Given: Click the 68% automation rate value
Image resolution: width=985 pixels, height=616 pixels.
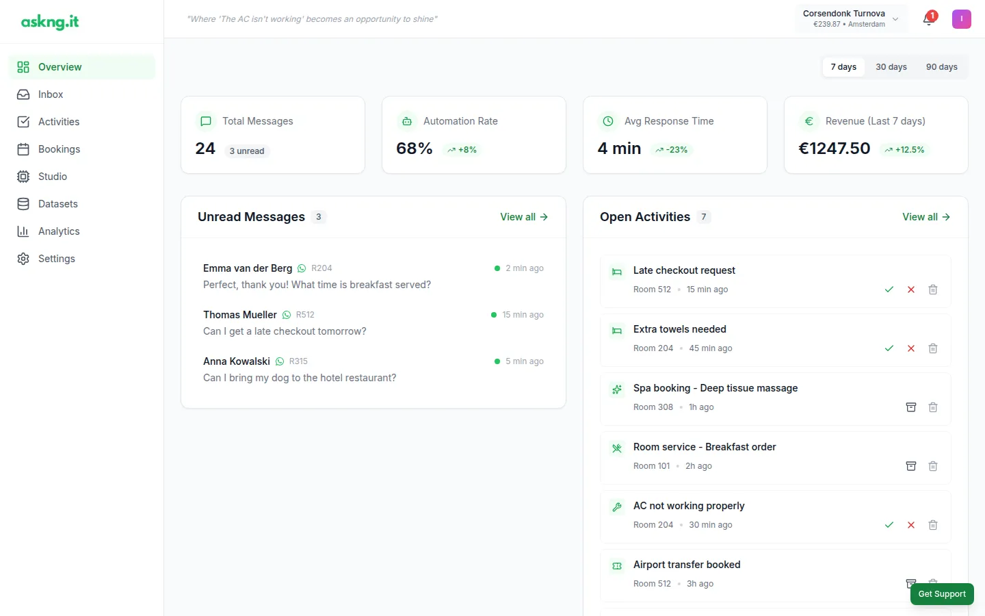Looking at the screenshot, I should pos(415,149).
